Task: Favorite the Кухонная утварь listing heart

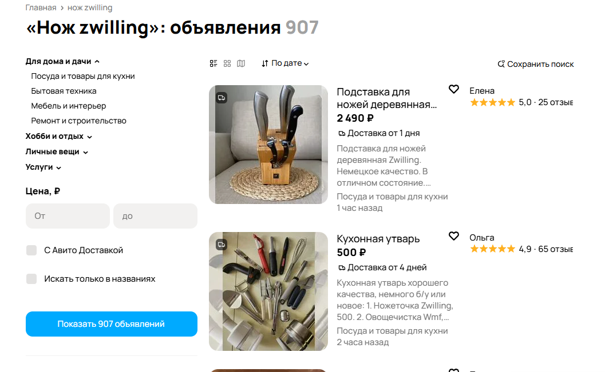Action: click(454, 236)
